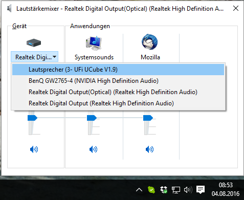
Task: Click the Anwendungen group label
Action: coord(90,26)
